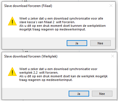Image resolution: width=118 pixels, height=101 pixels.
Task: Click the line 'kan de werkplek mogelijk'
Action: [x=63, y=76]
